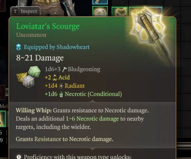Click the Radiant damage star icon
191x159 pixels.
point(61,86)
